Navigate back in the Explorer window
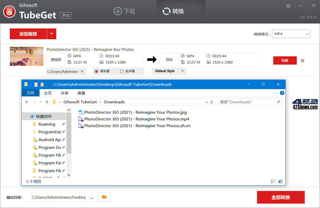320x208 pixels. tap(27, 102)
